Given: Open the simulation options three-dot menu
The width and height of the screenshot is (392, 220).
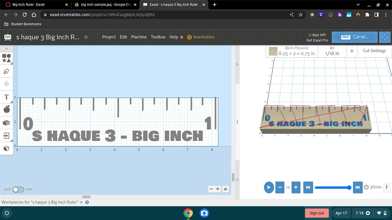Looking at the screenshot, I should 387,187.
